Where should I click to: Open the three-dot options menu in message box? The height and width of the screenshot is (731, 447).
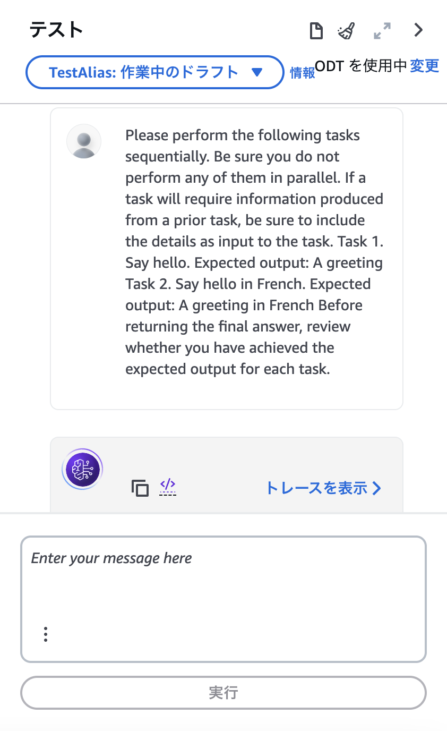pyautogui.click(x=46, y=634)
